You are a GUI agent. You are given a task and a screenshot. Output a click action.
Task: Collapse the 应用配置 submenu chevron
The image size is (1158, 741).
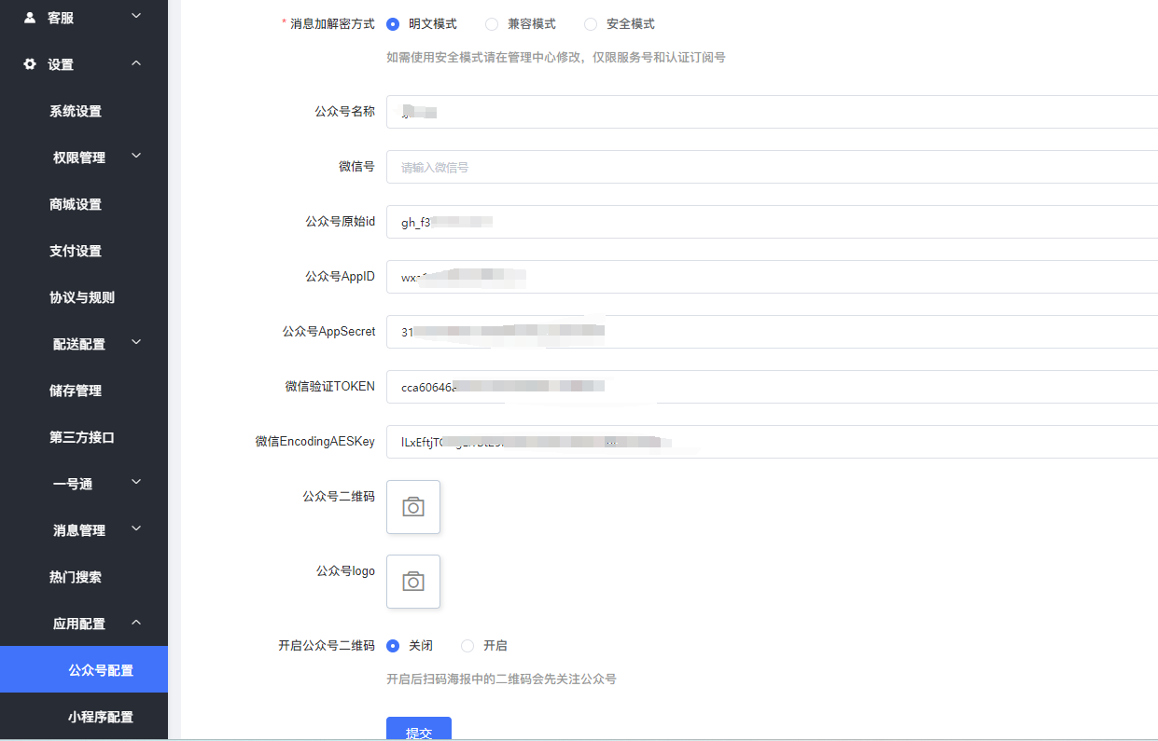[x=136, y=622]
